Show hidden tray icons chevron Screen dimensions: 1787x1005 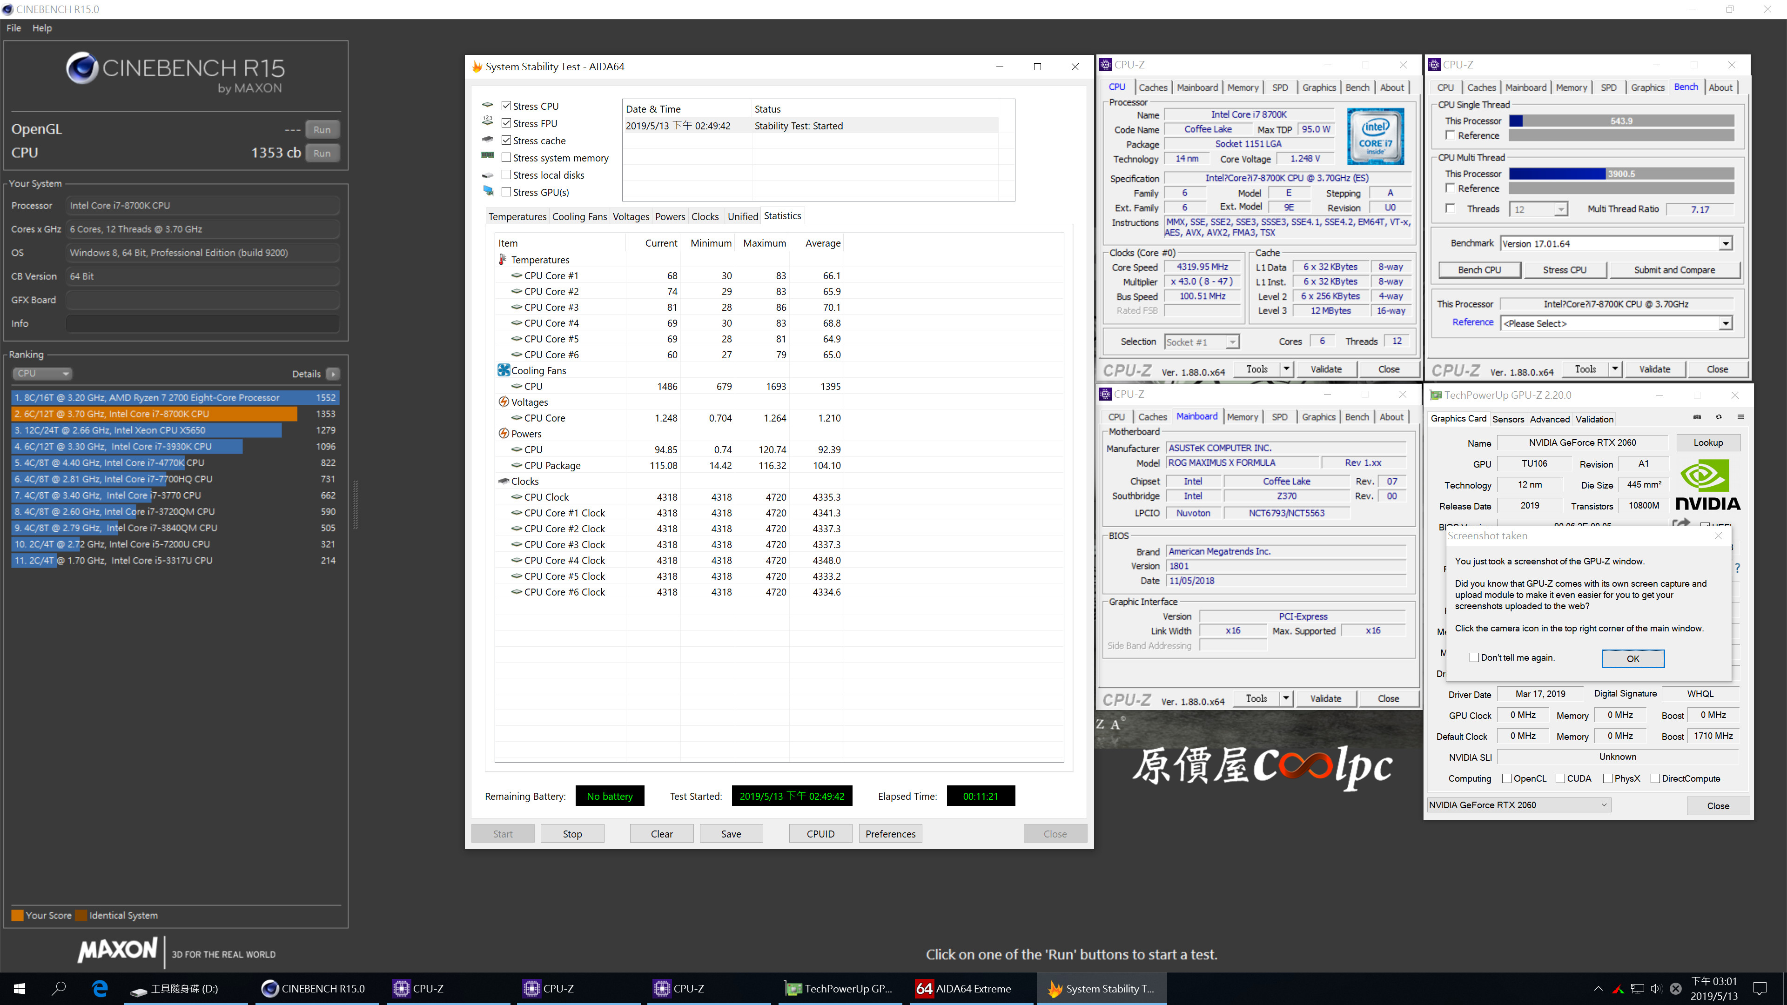tap(1599, 988)
